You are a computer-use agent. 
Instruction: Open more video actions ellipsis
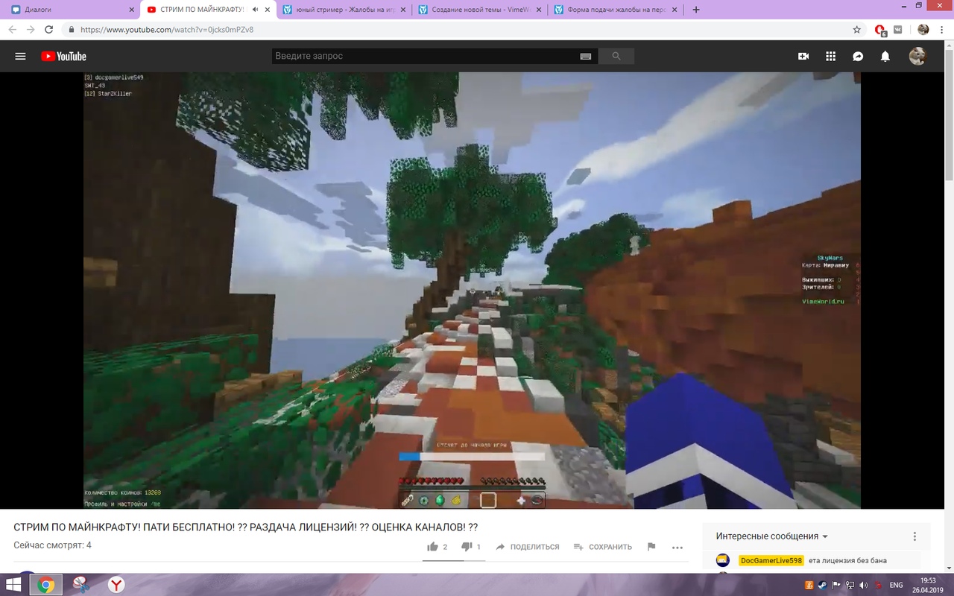(677, 547)
